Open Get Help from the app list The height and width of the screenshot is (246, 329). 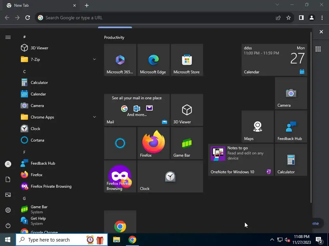pyautogui.click(x=59, y=221)
